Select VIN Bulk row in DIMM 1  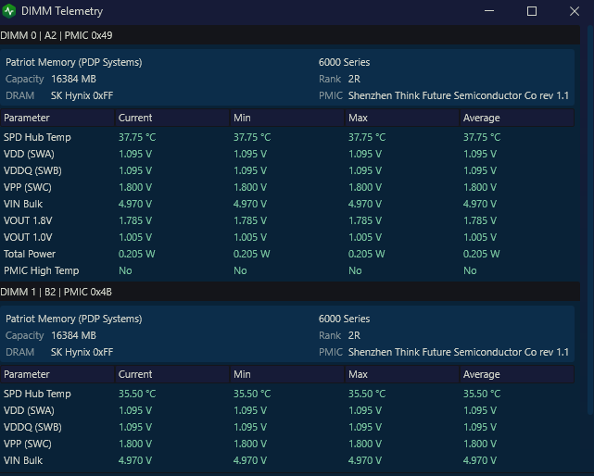[x=287, y=460]
